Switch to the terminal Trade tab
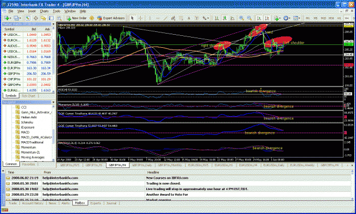 coord(13,203)
